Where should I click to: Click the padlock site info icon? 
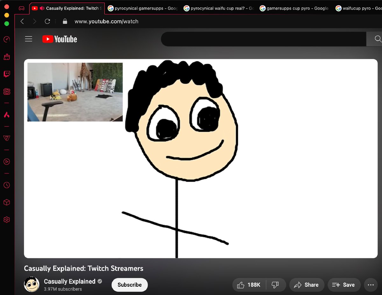coord(65,21)
